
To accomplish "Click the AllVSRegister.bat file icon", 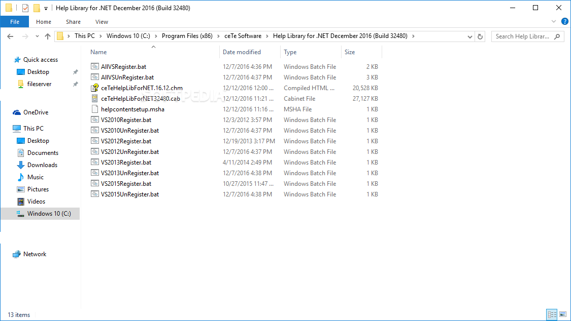I will click(x=95, y=66).
